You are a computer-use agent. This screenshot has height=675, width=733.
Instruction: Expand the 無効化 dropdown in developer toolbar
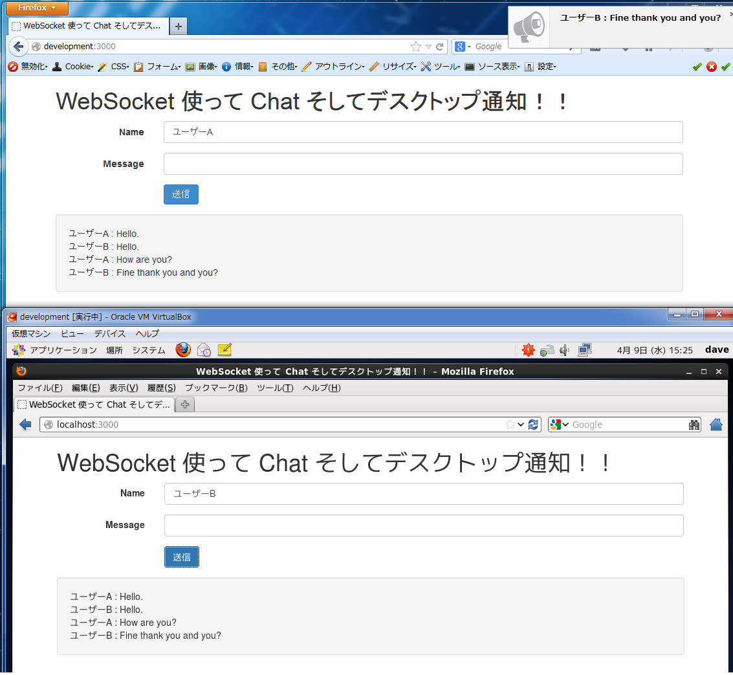[x=28, y=67]
